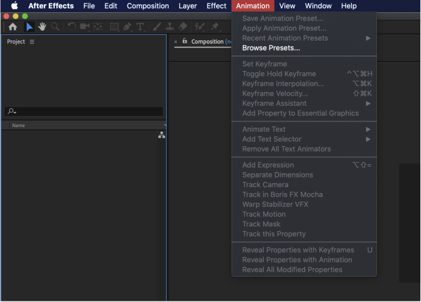The width and height of the screenshot is (421, 302).
Task: Open the Window menu
Action: click(318, 5)
